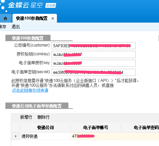Image resolution: width=159 pixels, height=146 pixels.
Task: Click the 金蝶云星空 logo
Action: point(25,5)
